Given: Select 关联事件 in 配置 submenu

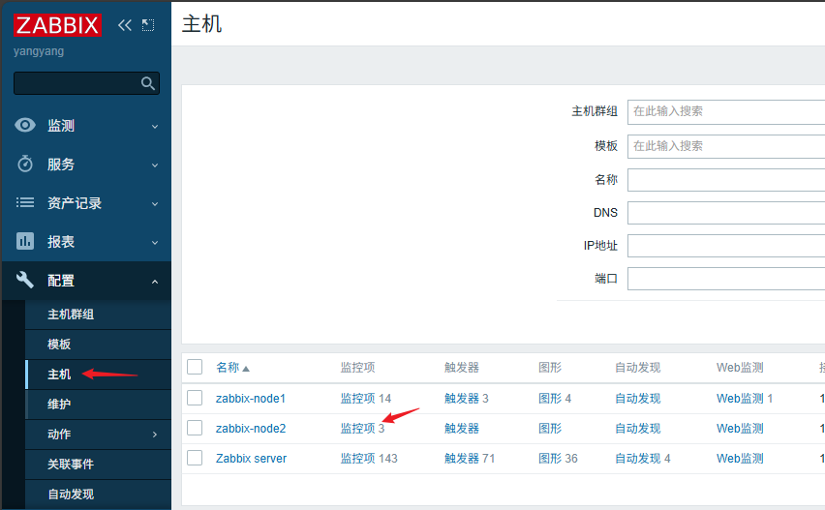Looking at the screenshot, I should coord(71,465).
